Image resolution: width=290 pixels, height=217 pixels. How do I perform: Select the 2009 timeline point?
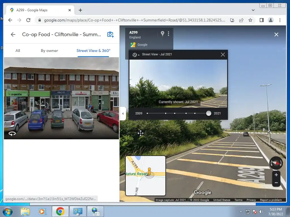pyautogui.click(x=147, y=113)
